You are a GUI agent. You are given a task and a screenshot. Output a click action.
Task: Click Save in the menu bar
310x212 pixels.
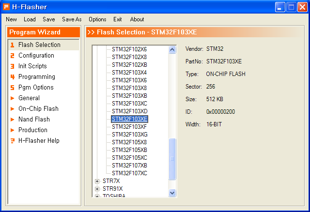[x=49, y=19]
